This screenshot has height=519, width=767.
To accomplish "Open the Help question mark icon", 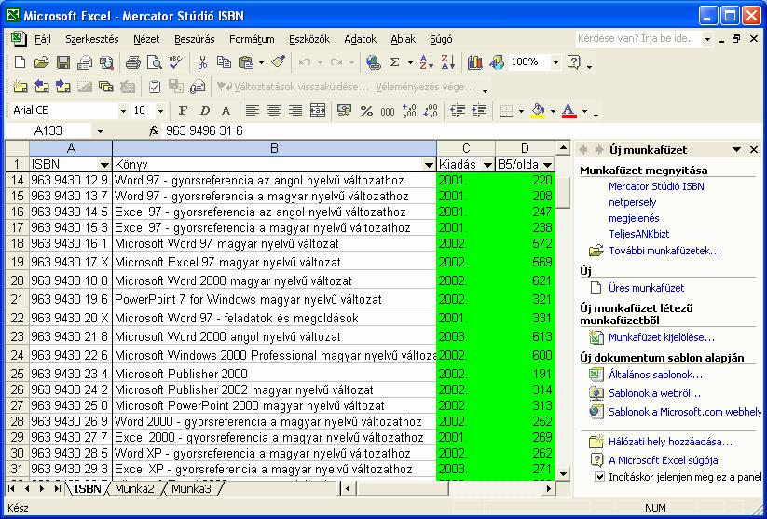I will point(573,62).
